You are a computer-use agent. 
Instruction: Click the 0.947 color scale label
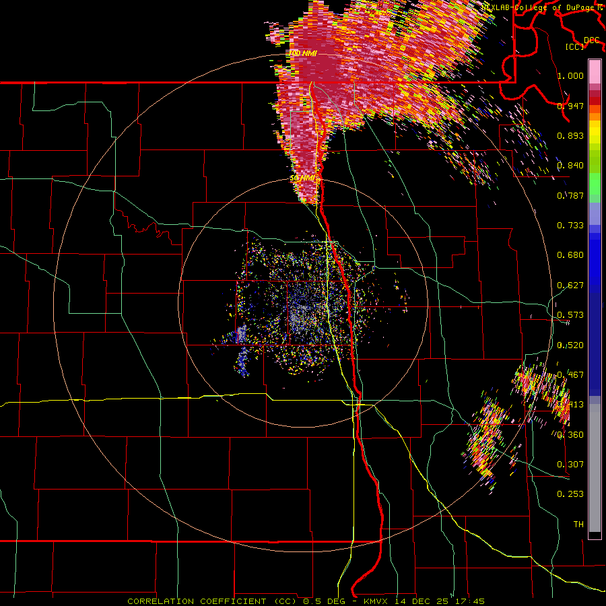570,106
